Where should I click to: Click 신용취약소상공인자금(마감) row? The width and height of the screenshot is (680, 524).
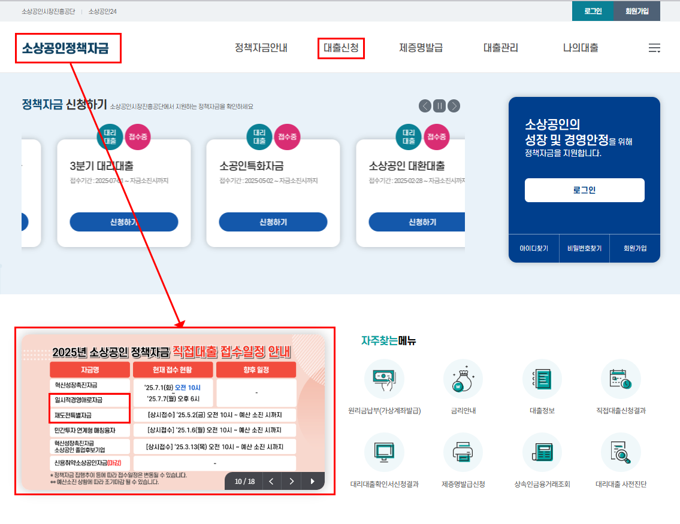90,462
